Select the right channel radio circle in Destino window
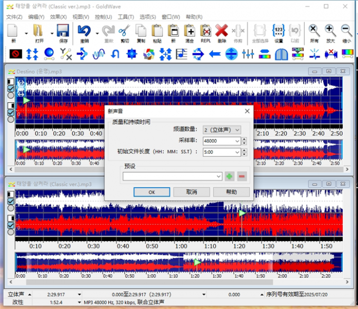The height and width of the screenshot is (309, 358). point(11,119)
